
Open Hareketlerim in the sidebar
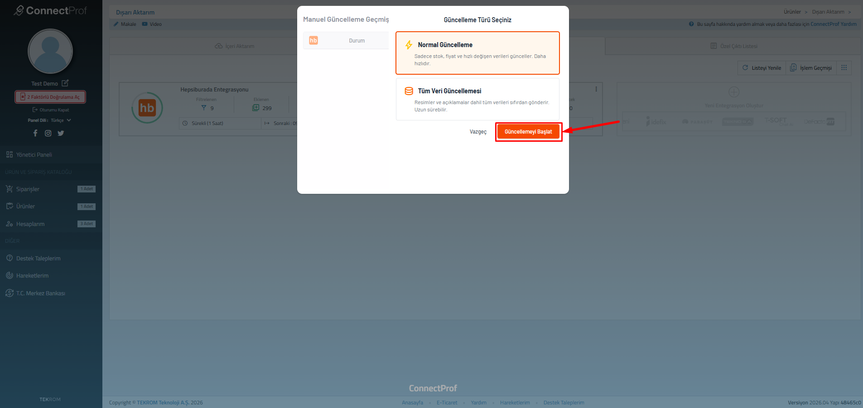pyautogui.click(x=51, y=276)
